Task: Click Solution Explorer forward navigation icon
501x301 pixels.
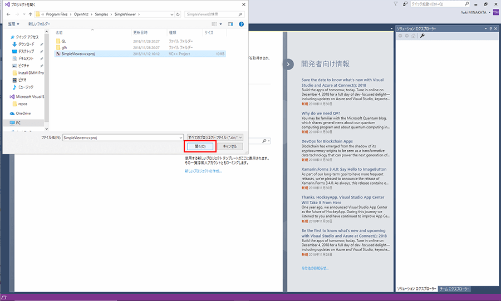Action: coord(407,36)
